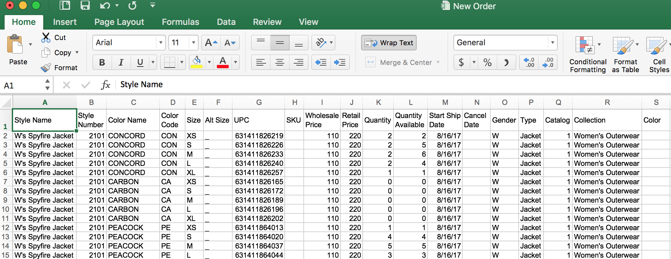Switch to the Formulas tab
This screenshot has height=259, width=671.
(180, 22)
